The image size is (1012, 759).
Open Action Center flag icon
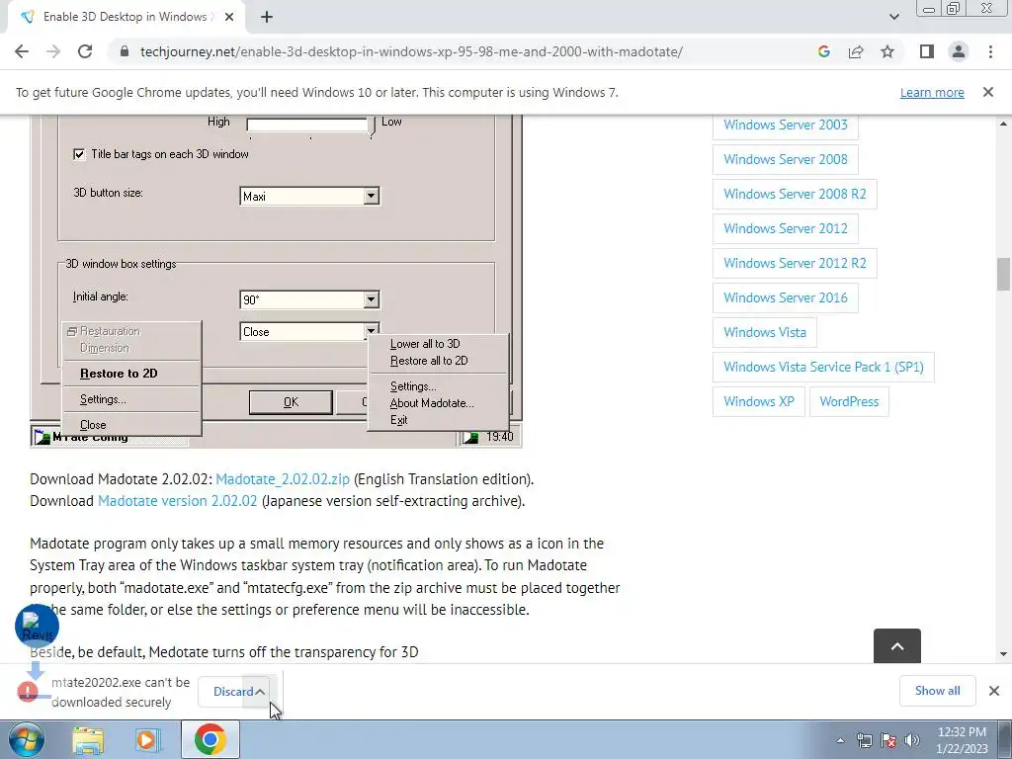coord(888,740)
